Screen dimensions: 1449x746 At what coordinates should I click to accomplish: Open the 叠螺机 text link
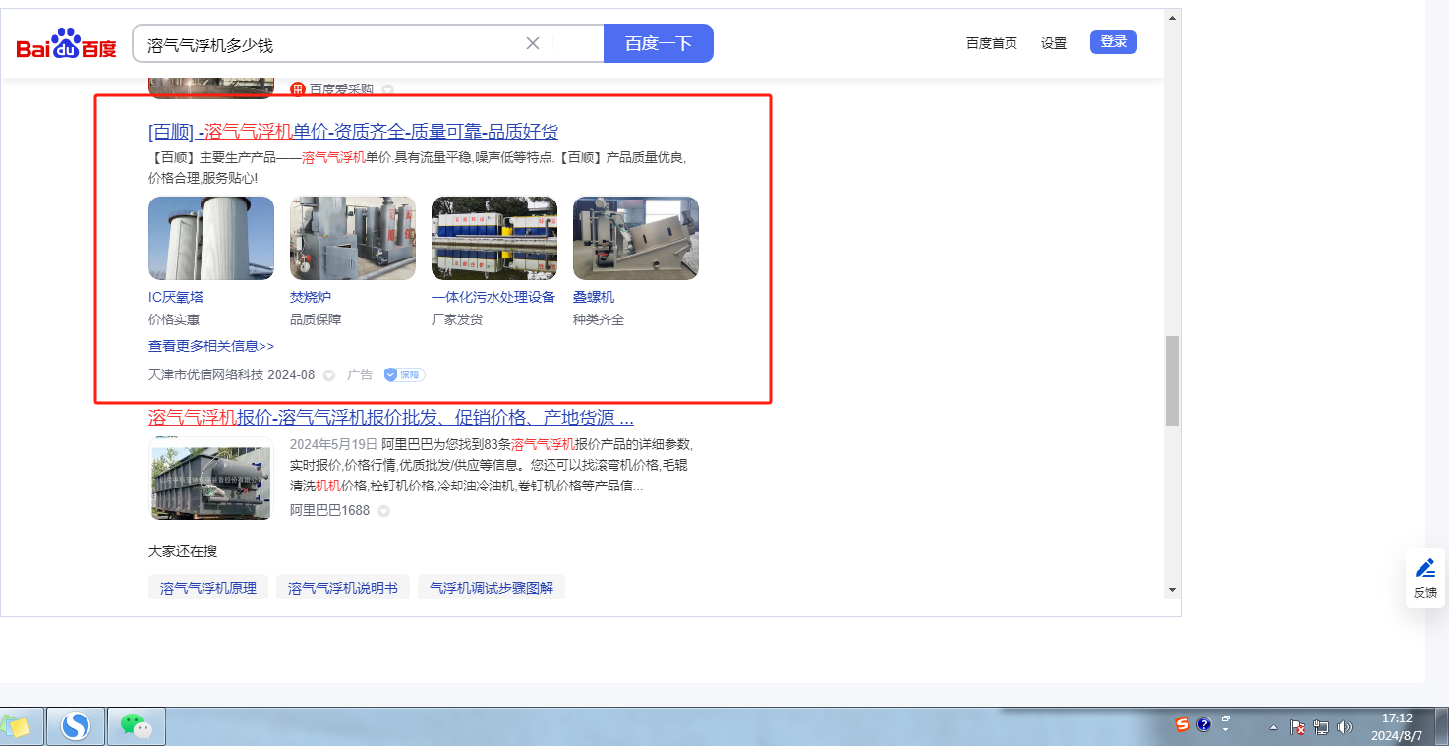[x=594, y=297]
